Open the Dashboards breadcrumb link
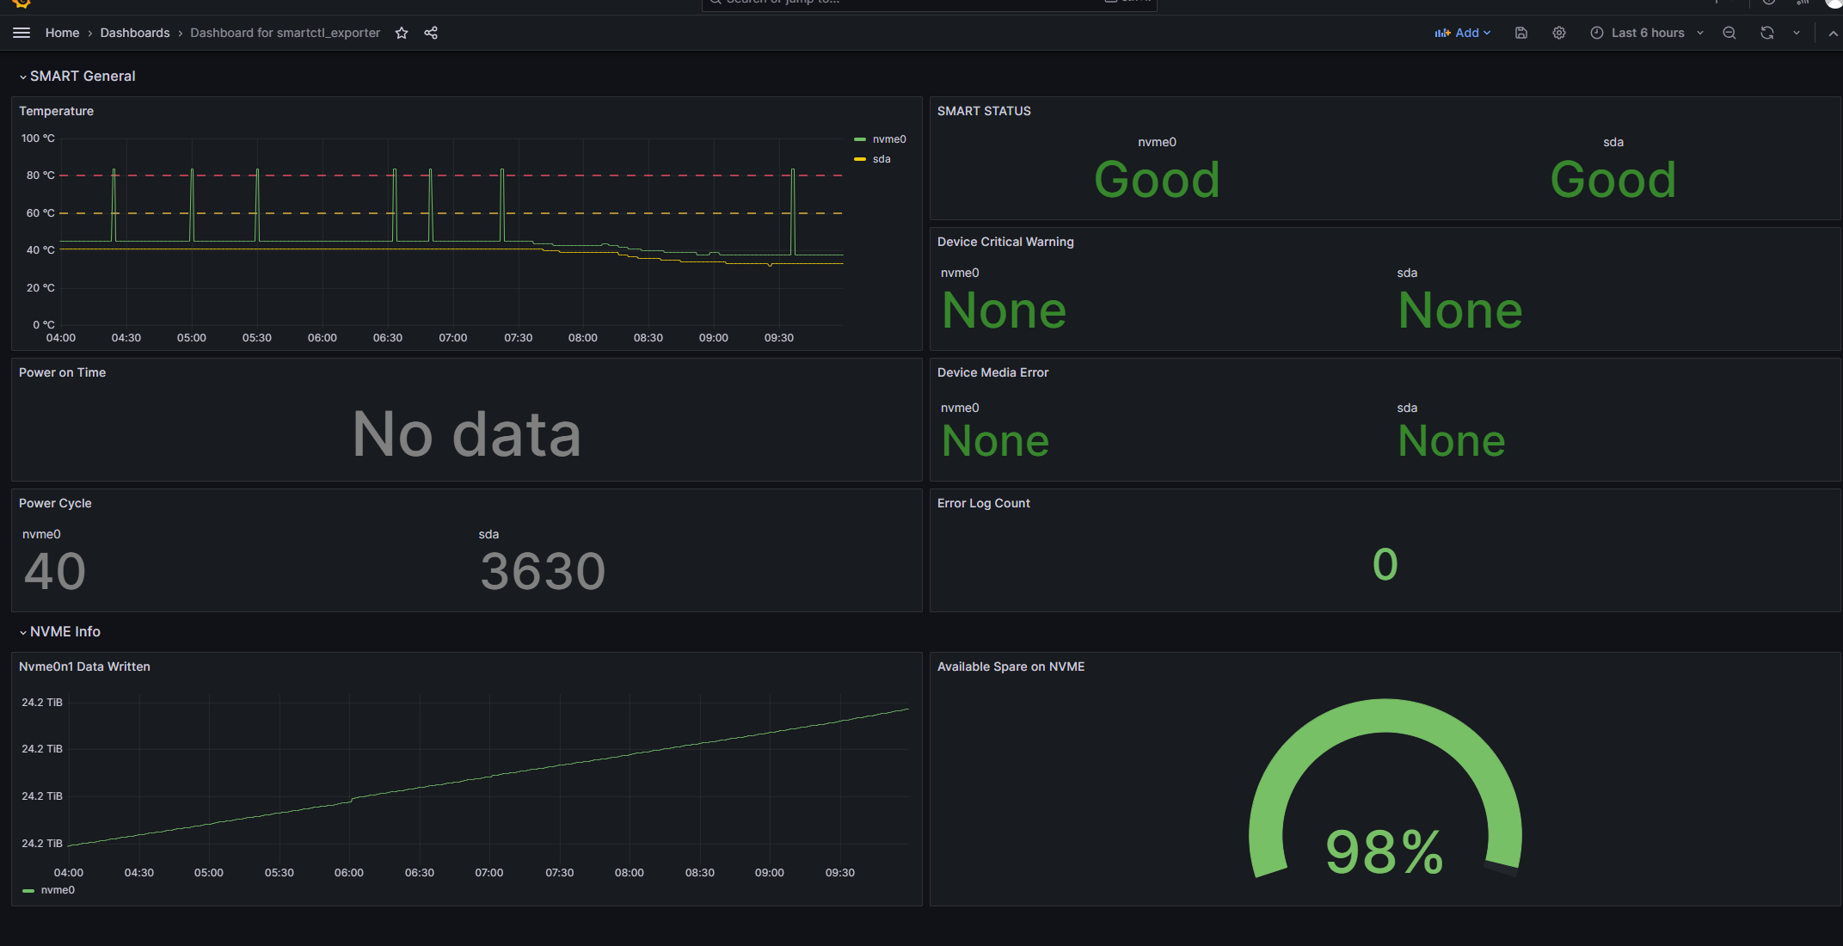Viewport: 1843px width, 946px height. pyautogui.click(x=135, y=33)
